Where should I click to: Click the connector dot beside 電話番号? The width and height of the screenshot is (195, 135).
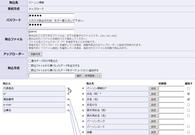[x=68, y=99]
